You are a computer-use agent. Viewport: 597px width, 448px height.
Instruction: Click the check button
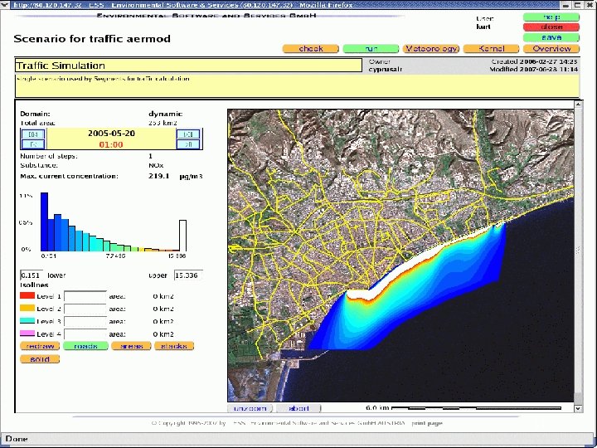coord(311,49)
